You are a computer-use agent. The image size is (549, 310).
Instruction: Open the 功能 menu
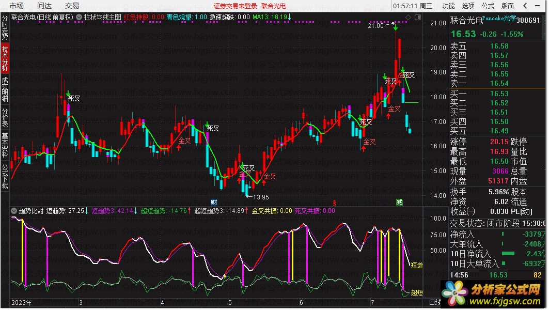click(x=448, y=6)
